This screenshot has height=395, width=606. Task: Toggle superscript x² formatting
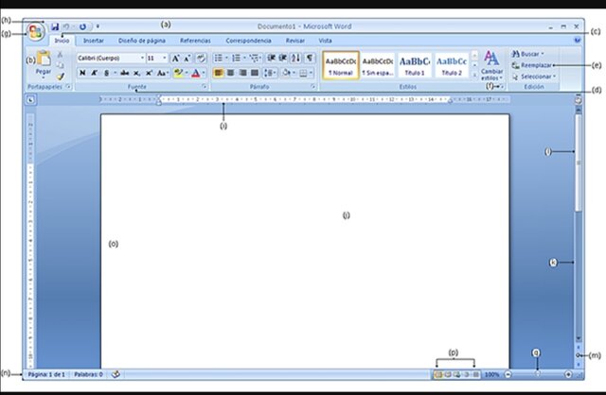pyautogui.click(x=149, y=73)
